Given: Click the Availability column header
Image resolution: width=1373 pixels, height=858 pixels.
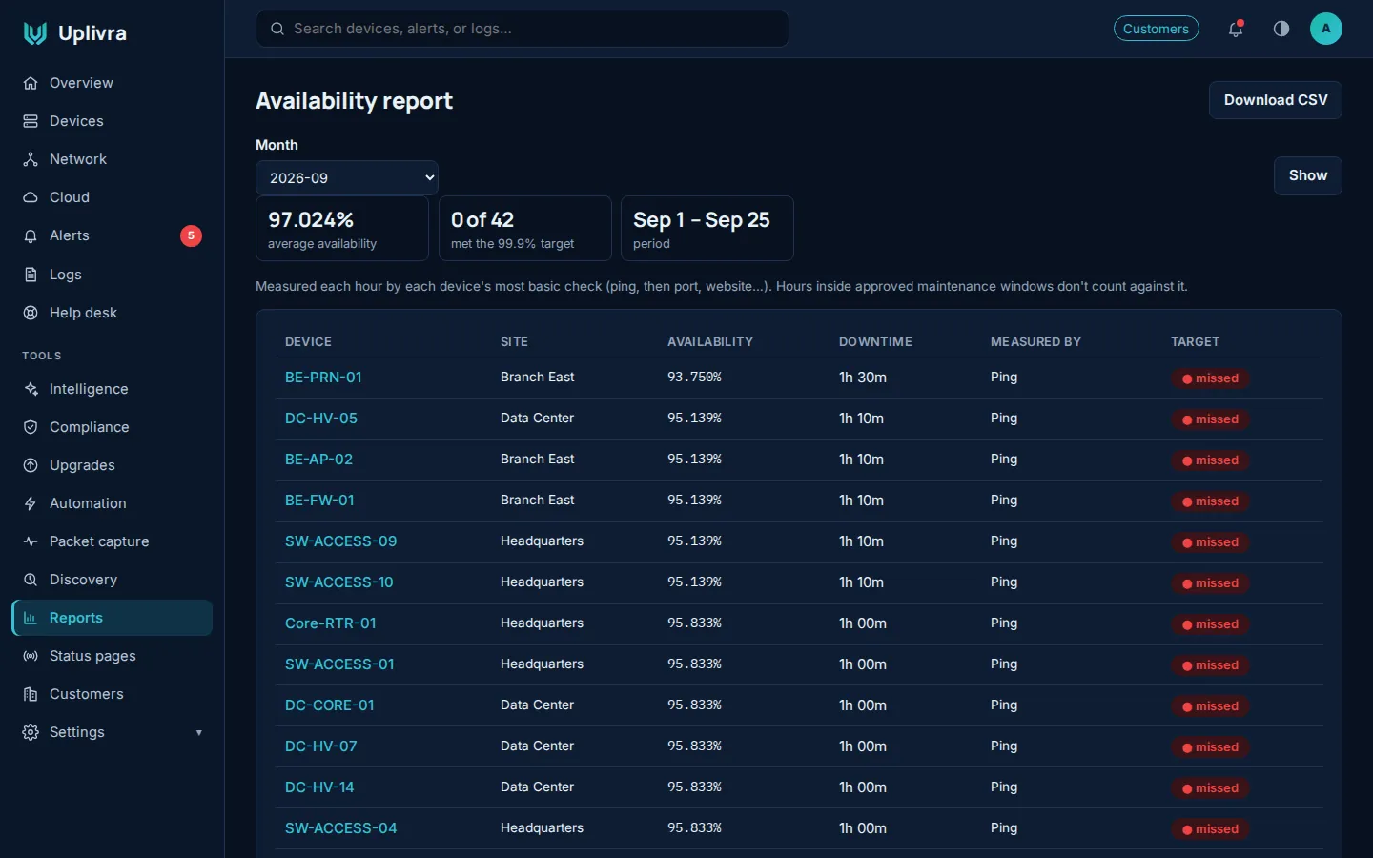Looking at the screenshot, I should click(x=710, y=342).
